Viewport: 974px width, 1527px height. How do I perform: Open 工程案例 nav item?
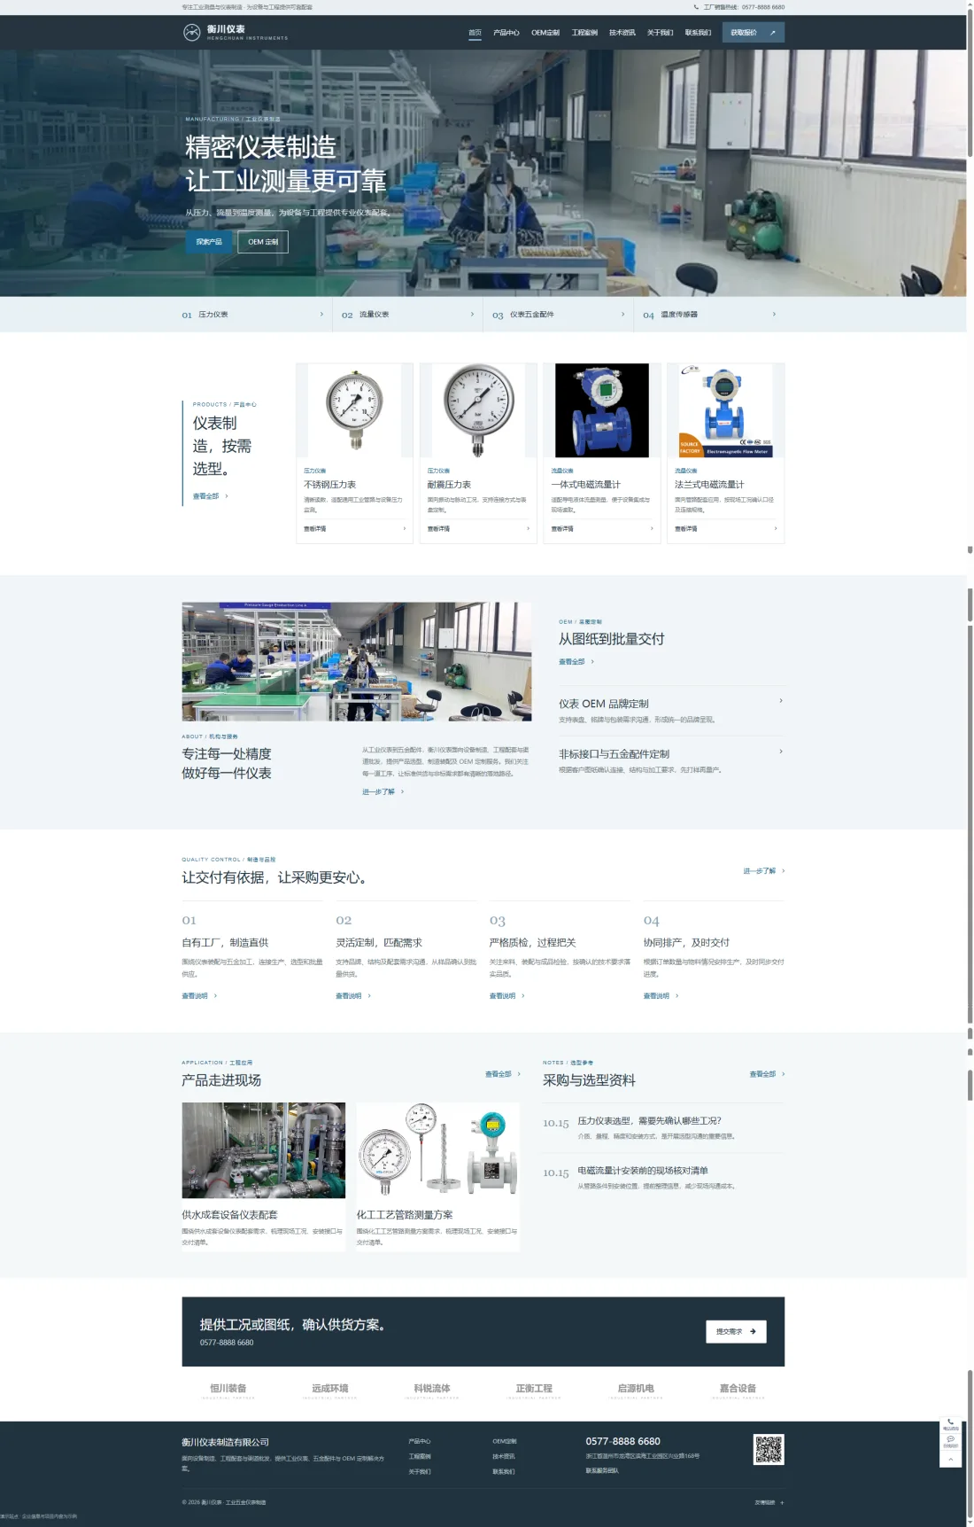(584, 33)
